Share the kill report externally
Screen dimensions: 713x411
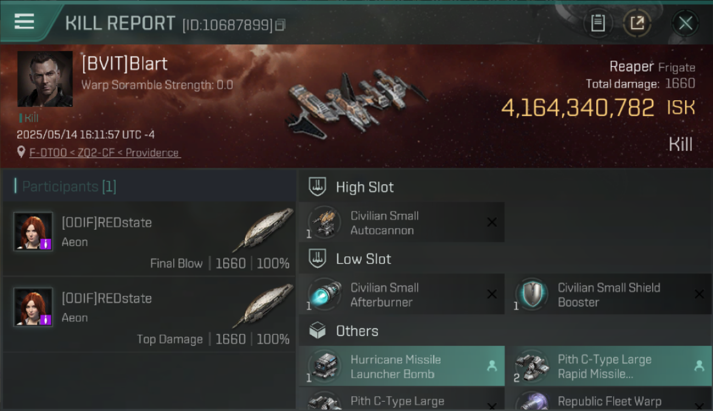click(637, 23)
